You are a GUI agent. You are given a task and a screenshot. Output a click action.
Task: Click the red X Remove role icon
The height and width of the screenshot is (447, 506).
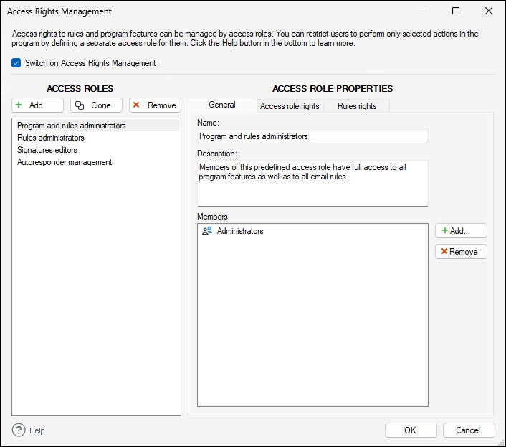(136, 105)
